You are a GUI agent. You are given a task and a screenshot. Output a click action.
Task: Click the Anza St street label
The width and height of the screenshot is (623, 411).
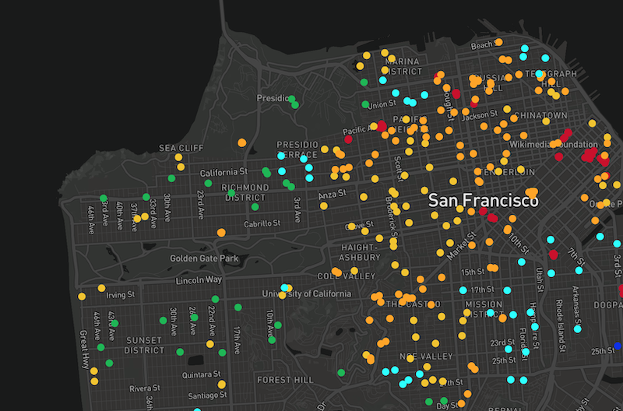point(333,195)
